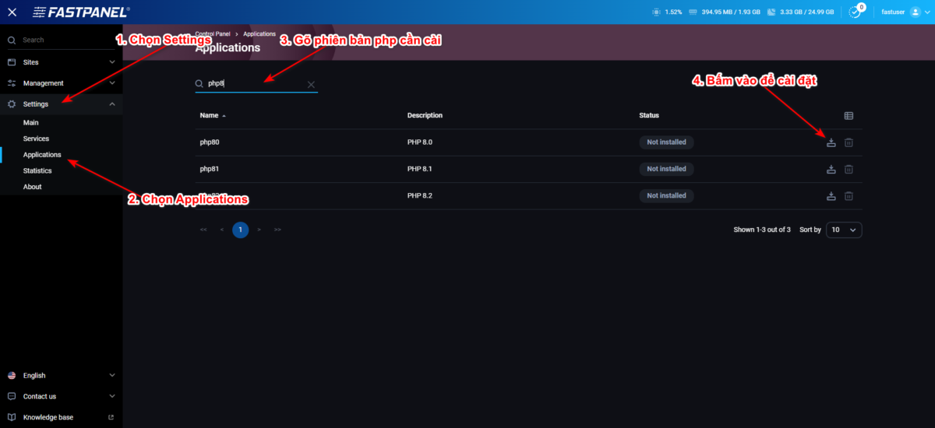The height and width of the screenshot is (428, 935).
Task: Click the US flag language icon
Action: [x=12, y=375]
